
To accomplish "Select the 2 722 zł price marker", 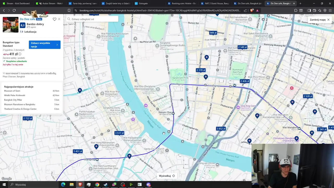I will (28, 119).
